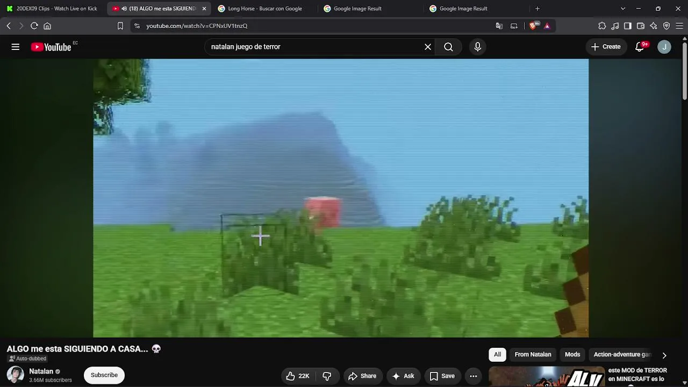Switch to the second Google Image Result tab
Viewport: 688px width, 387px height.
477,9
